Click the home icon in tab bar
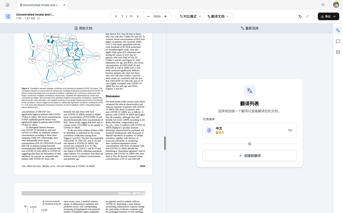Image resolution: width=343 pixels, height=213 pixels. [x=8, y=5]
